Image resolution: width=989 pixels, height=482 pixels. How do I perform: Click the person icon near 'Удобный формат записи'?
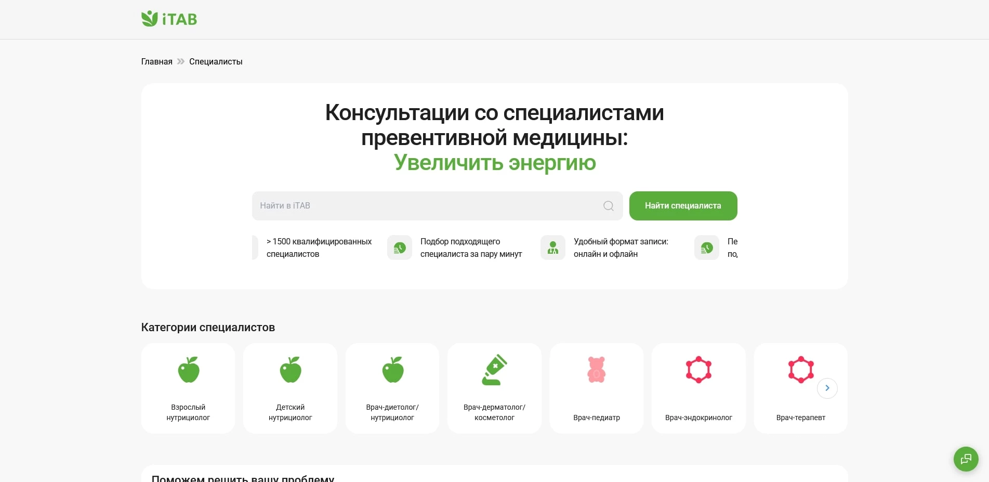(552, 247)
